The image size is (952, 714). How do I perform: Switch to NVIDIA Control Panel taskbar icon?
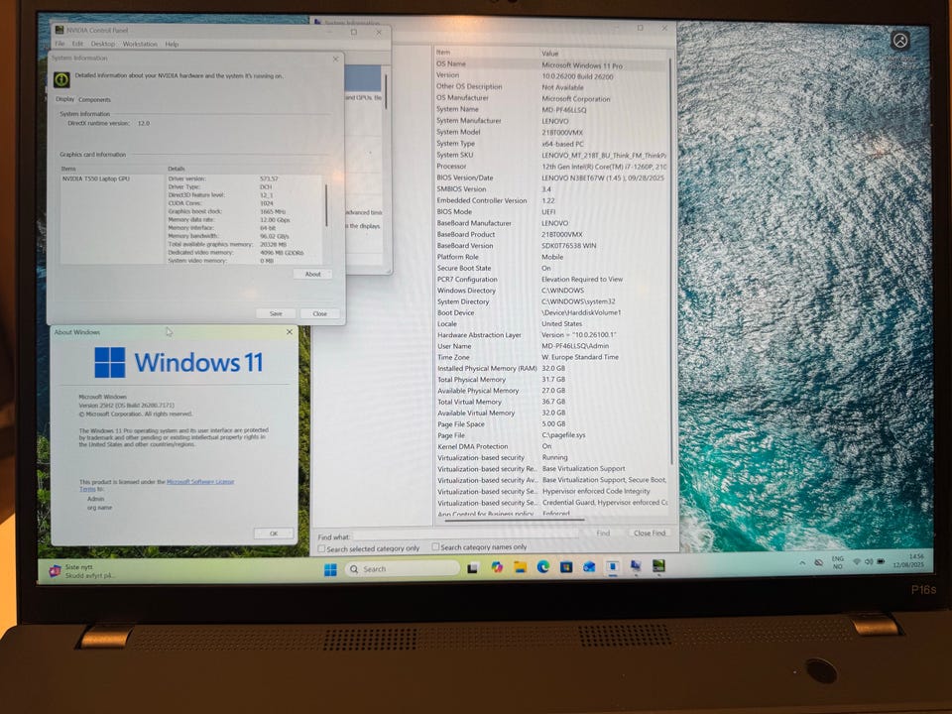(658, 566)
